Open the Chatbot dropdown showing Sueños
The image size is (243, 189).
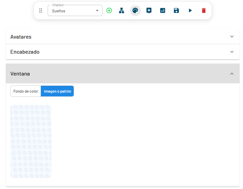[x=72, y=11]
